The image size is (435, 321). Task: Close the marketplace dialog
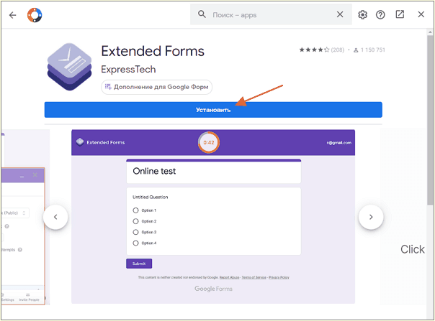click(x=421, y=14)
